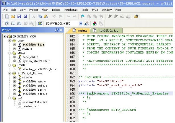The width and height of the screenshot is (175, 123).
Task: Open the Flash menu
Action: click(x=45, y=10)
